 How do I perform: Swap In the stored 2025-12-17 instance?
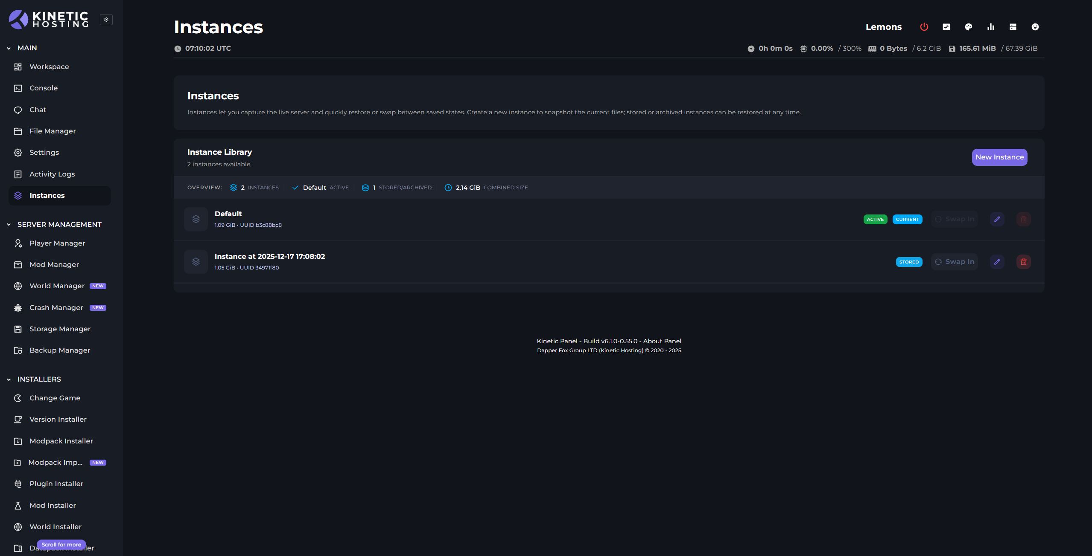click(954, 262)
